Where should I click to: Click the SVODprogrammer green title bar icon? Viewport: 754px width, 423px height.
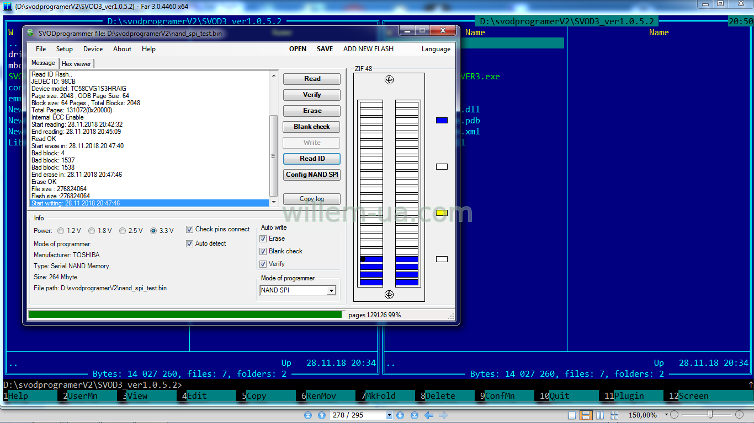[x=30, y=33]
